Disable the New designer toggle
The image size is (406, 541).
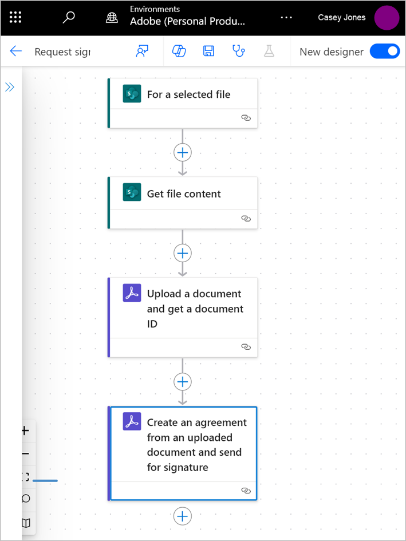pyautogui.click(x=384, y=51)
